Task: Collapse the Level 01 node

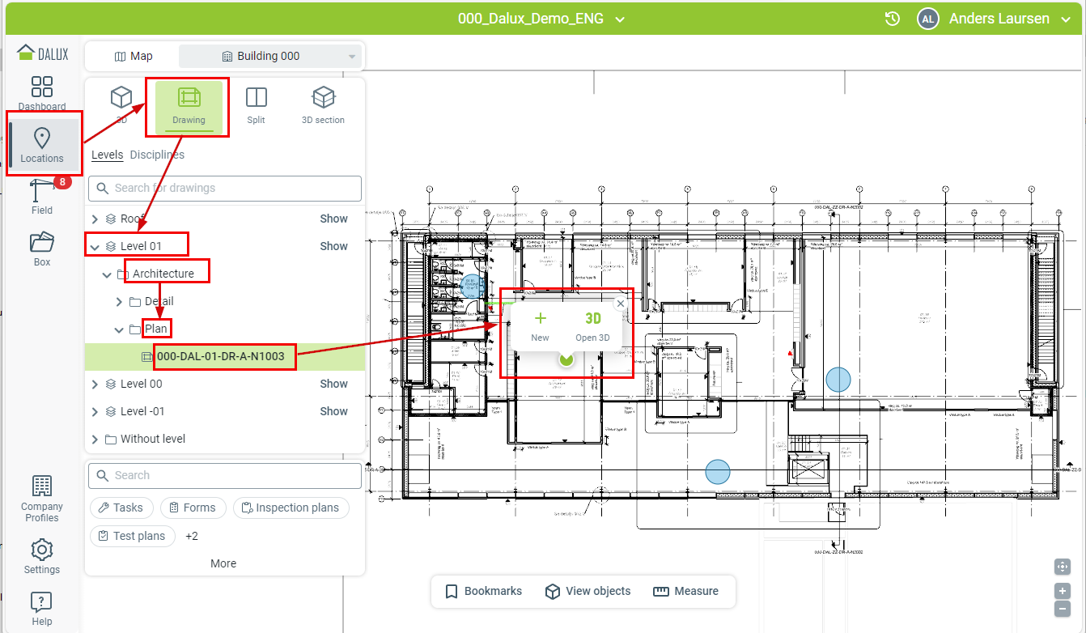Action: [x=95, y=246]
